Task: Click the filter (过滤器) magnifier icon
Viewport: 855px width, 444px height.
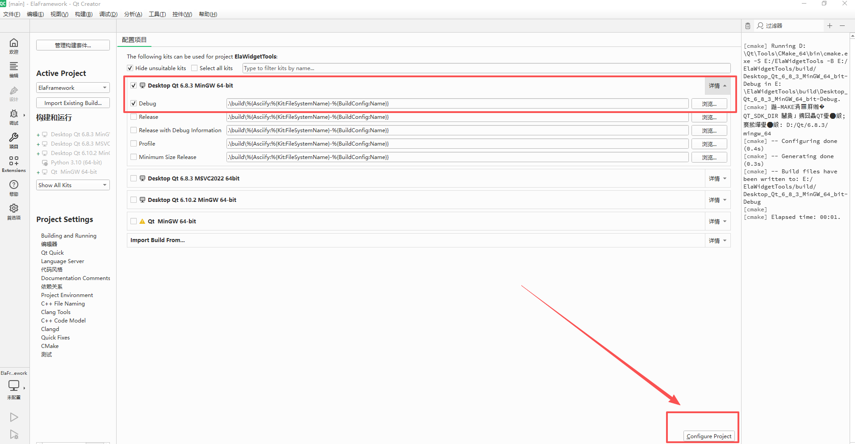Action: point(760,26)
